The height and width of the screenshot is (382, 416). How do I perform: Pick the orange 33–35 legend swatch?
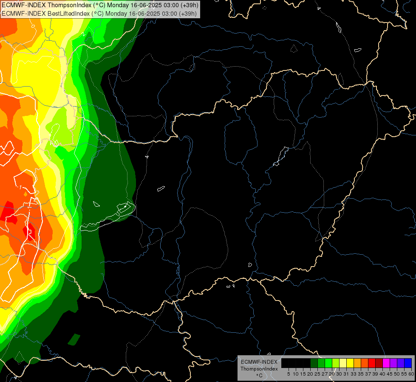[x=357, y=363]
